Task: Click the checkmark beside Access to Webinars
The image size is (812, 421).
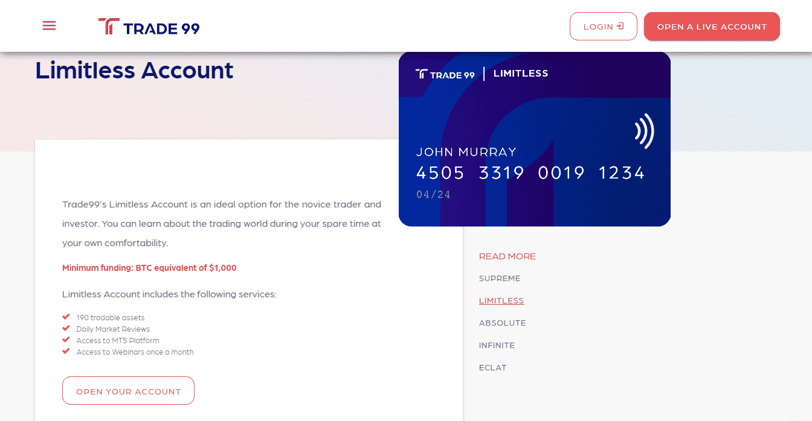Action: click(66, 351)
